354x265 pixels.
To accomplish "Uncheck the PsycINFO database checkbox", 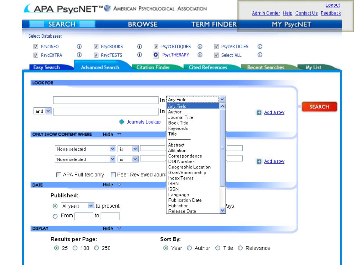I will click(36, 47).
